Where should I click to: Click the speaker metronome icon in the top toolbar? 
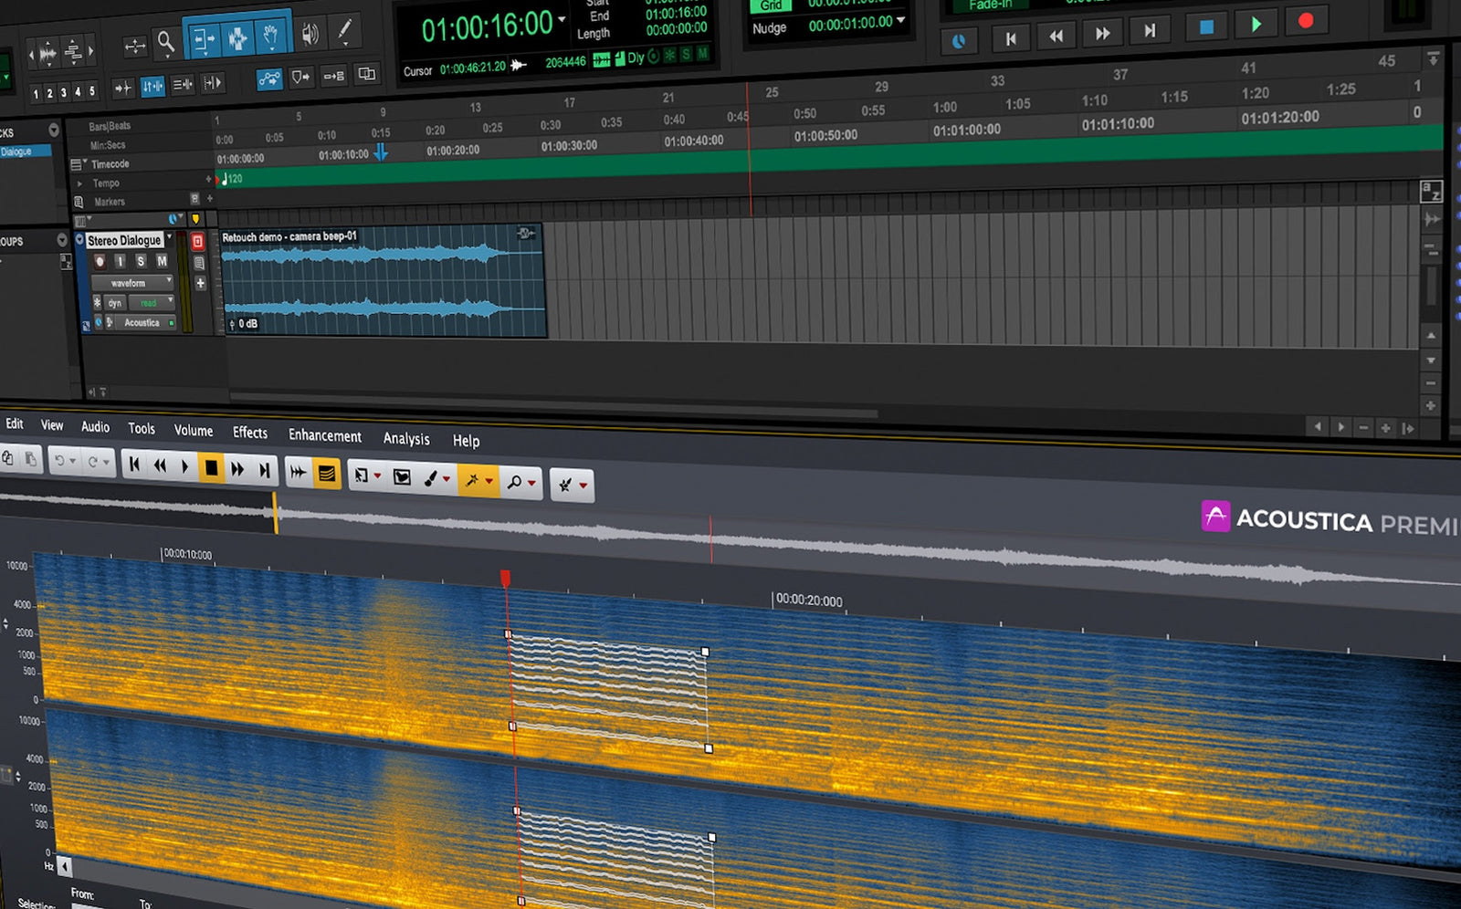[310, 34]
